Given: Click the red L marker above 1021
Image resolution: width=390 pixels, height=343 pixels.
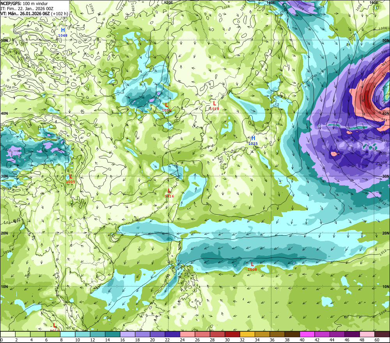Looking at the screenshot, I should (167, 105).
